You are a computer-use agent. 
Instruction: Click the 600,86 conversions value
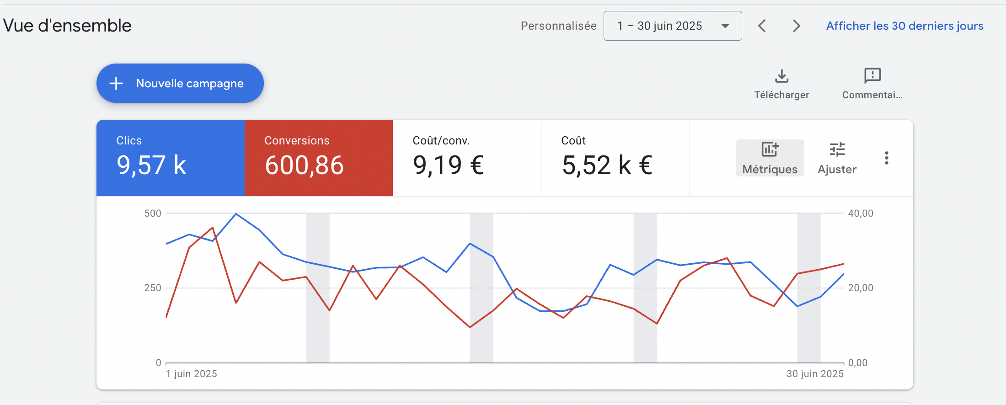(x=304, y=165)
